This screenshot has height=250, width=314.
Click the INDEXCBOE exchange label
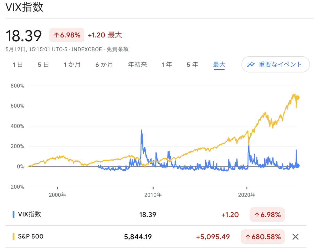coord(87,49)
